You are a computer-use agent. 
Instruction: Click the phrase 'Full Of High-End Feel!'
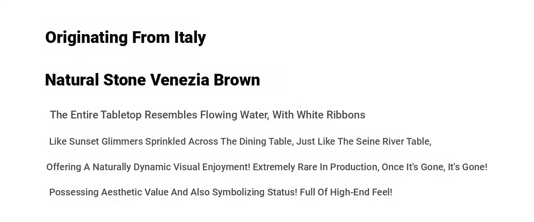(x=346, y=192)
